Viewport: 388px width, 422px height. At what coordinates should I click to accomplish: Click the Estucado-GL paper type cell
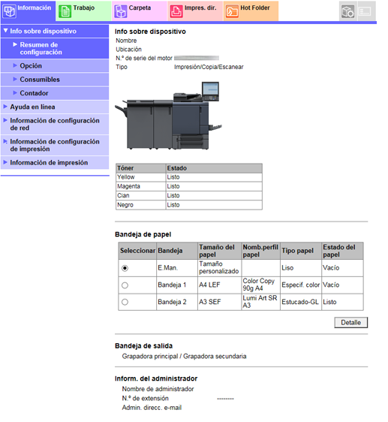[x=300, y=302]
